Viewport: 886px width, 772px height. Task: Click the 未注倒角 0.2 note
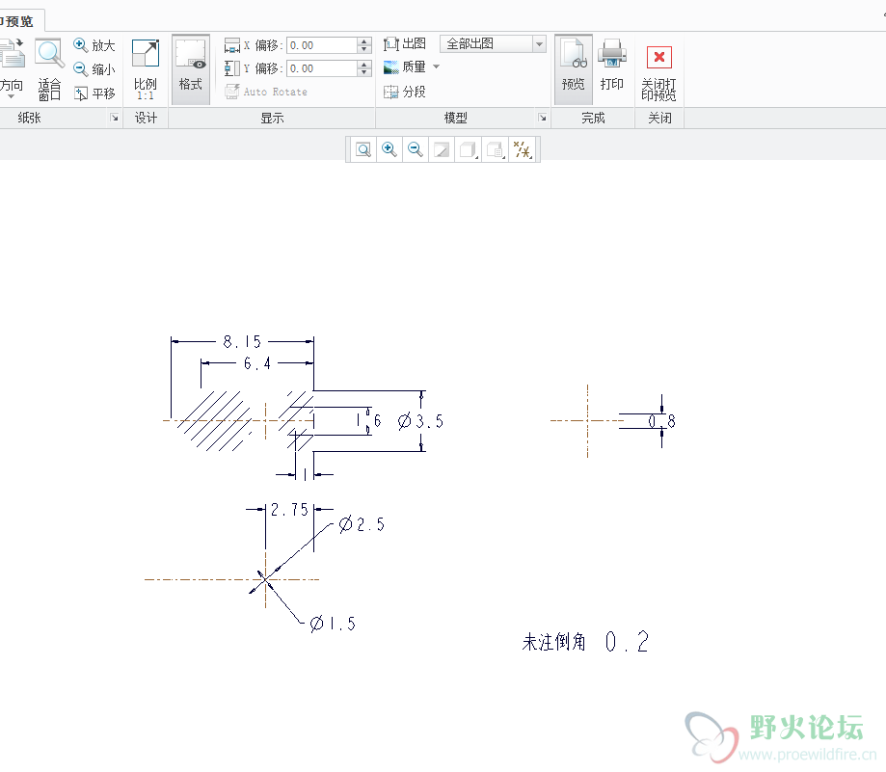click(x=585, y=642)
